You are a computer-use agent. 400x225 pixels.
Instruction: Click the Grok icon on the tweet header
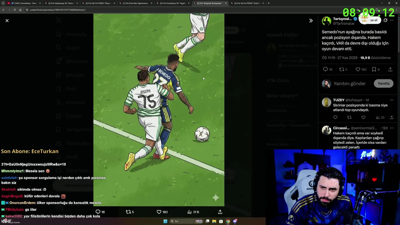click(x=385, y=20)
